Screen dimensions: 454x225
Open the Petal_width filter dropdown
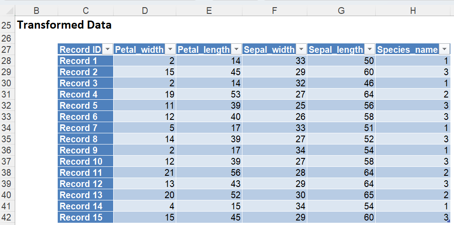point(171,50)
